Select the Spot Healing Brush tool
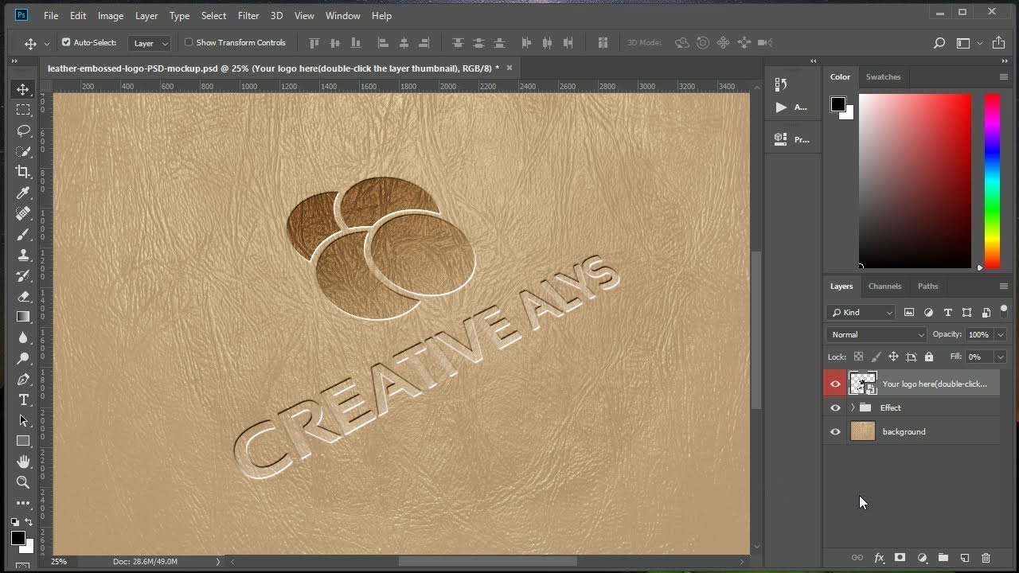The image size is (1019, 573). [23, 213]
